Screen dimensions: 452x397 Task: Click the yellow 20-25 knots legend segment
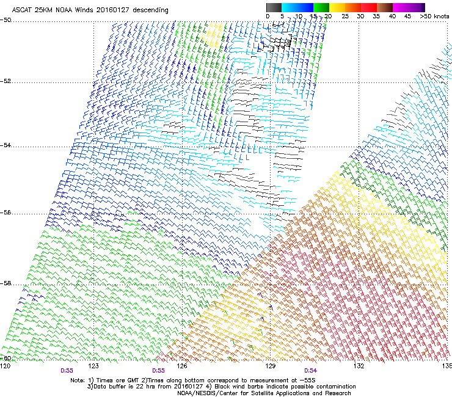pos(337,7)
